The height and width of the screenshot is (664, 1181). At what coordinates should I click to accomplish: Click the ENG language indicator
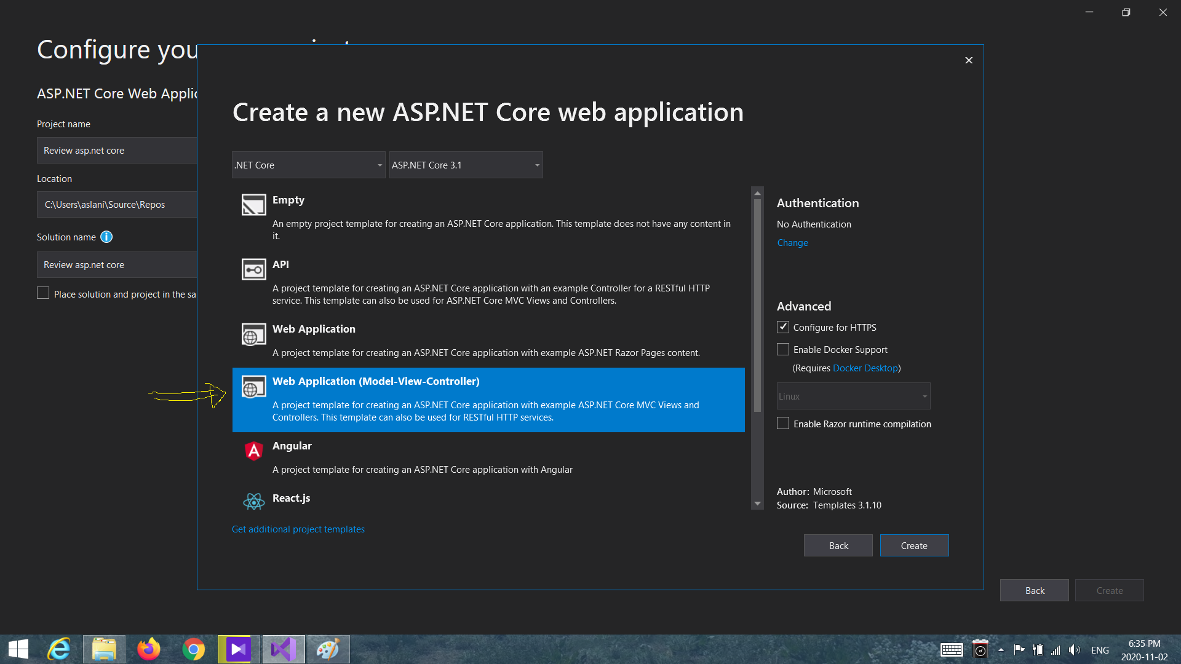[1100, 650]
